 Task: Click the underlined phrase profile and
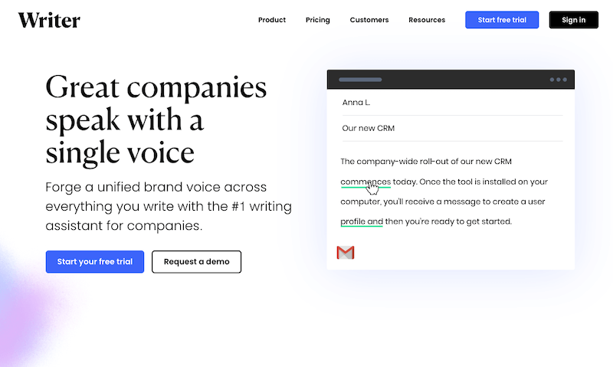(x=362, y=221)
